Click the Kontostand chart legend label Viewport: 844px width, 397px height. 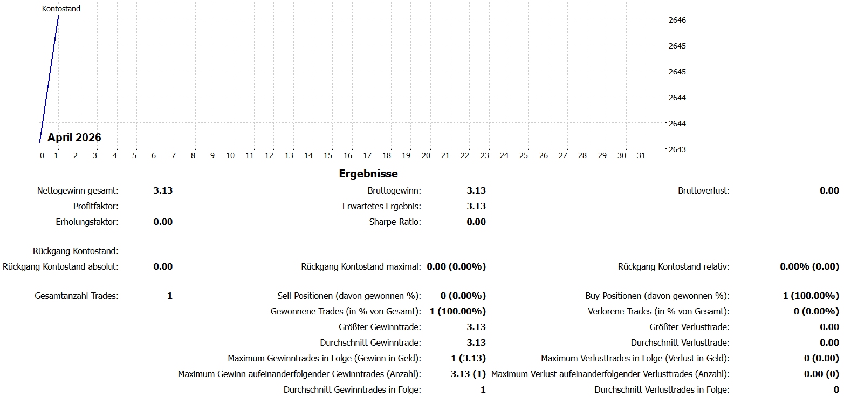(x=61, y=9)
